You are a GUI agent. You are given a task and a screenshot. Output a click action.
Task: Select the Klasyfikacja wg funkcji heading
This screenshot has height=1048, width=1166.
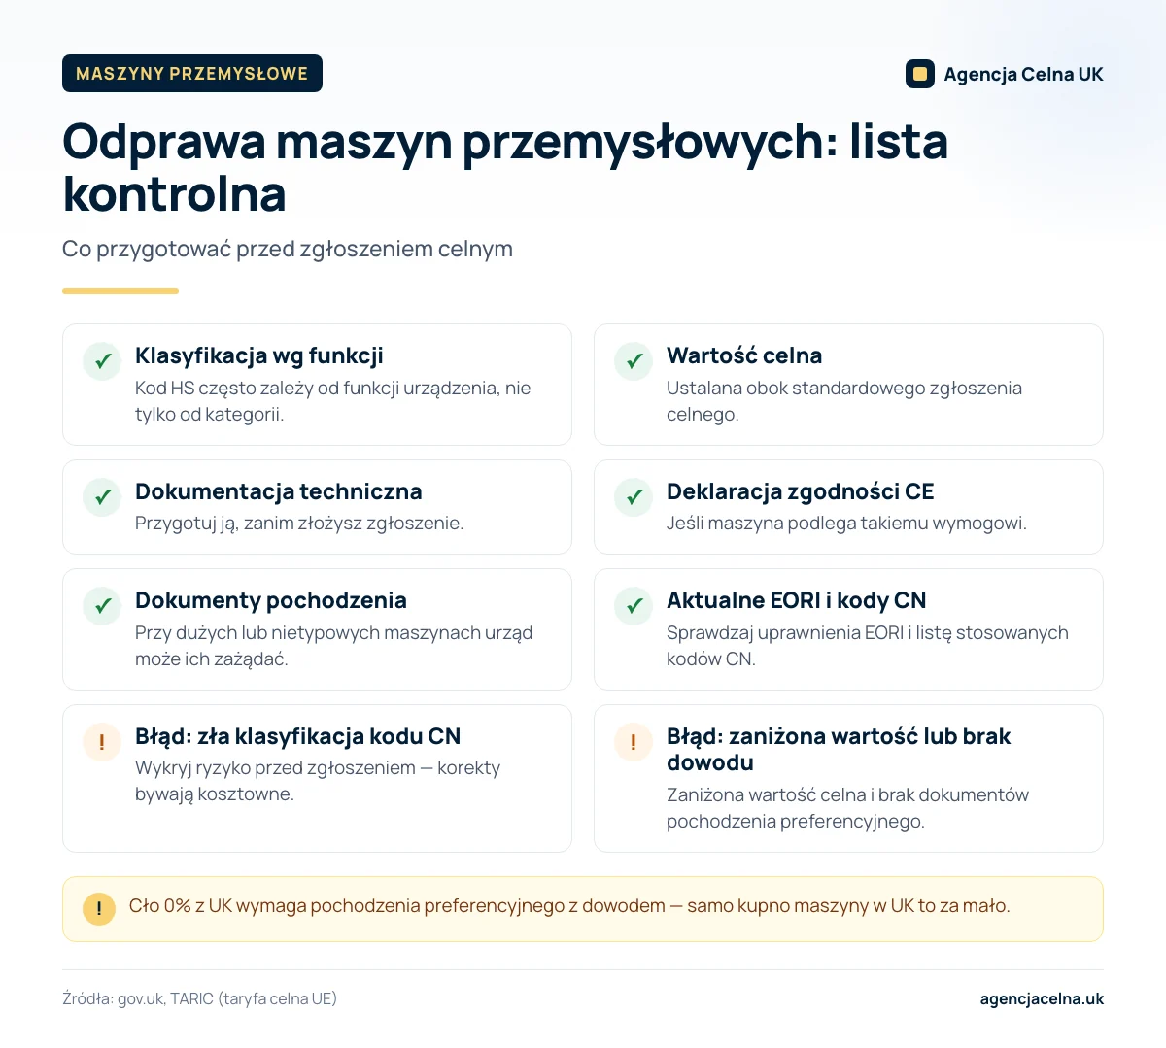(259, 355)
